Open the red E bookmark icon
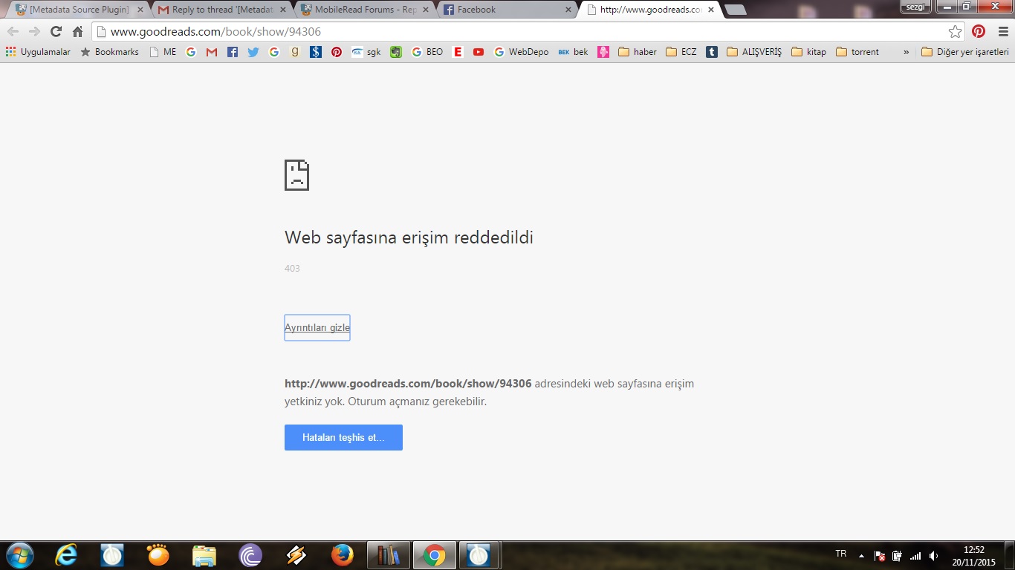This screenshot has height=570, width=1015. 458,52
